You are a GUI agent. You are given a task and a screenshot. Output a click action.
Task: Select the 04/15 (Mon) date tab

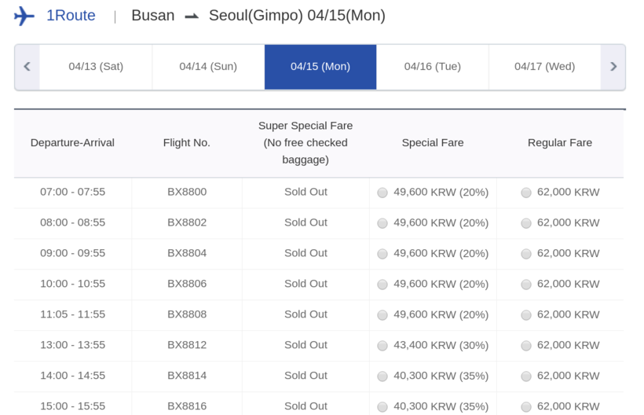point(320,67)
